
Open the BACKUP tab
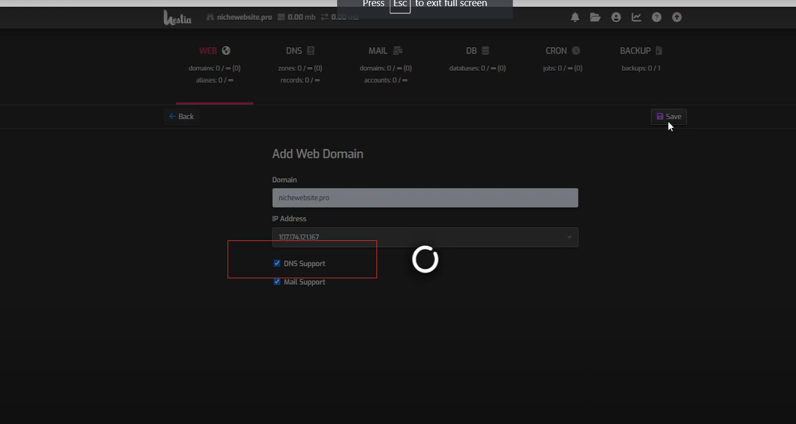(640, 51)
